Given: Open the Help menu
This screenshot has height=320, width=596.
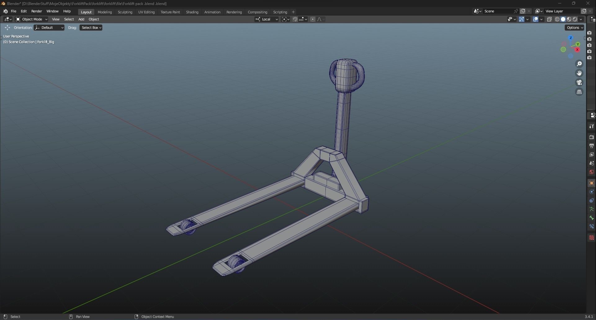Looking at the screenshot, I should [67, 11].
